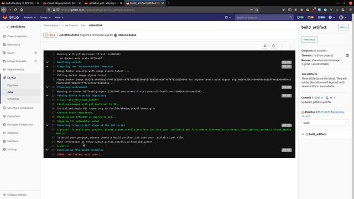354x199 pixels.
Task: Open the build stage dropdown
Action: (325, 123)
